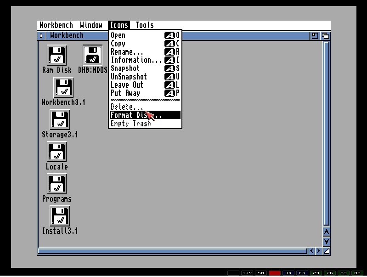This screenshot has height=277, width=367.
Task: Click the window zoom gadget
Action: pyautogui.click(x=315, y=36)
